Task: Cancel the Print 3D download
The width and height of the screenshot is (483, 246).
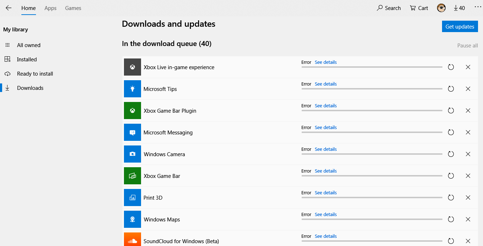Action: pos(468,198)
